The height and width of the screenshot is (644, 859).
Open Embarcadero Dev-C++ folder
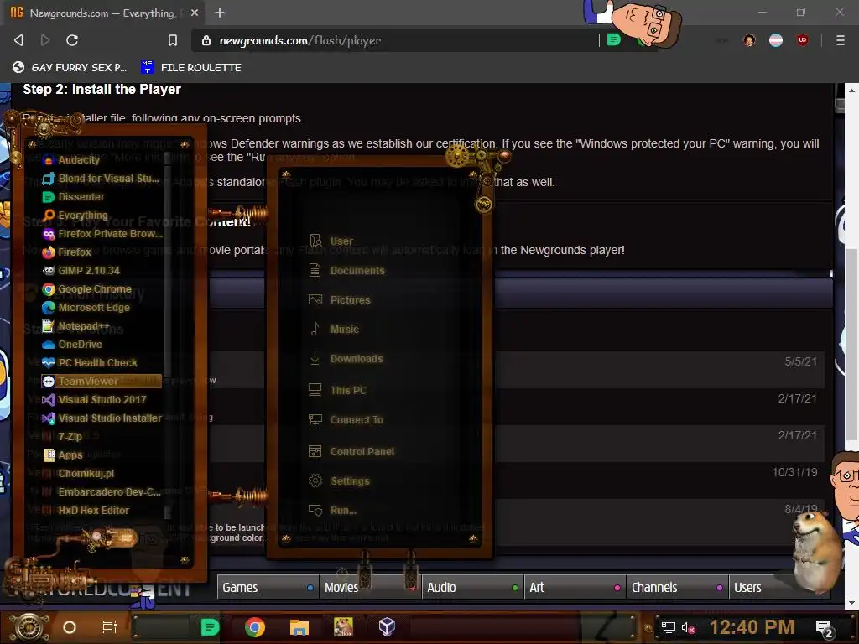pos(102,491)
